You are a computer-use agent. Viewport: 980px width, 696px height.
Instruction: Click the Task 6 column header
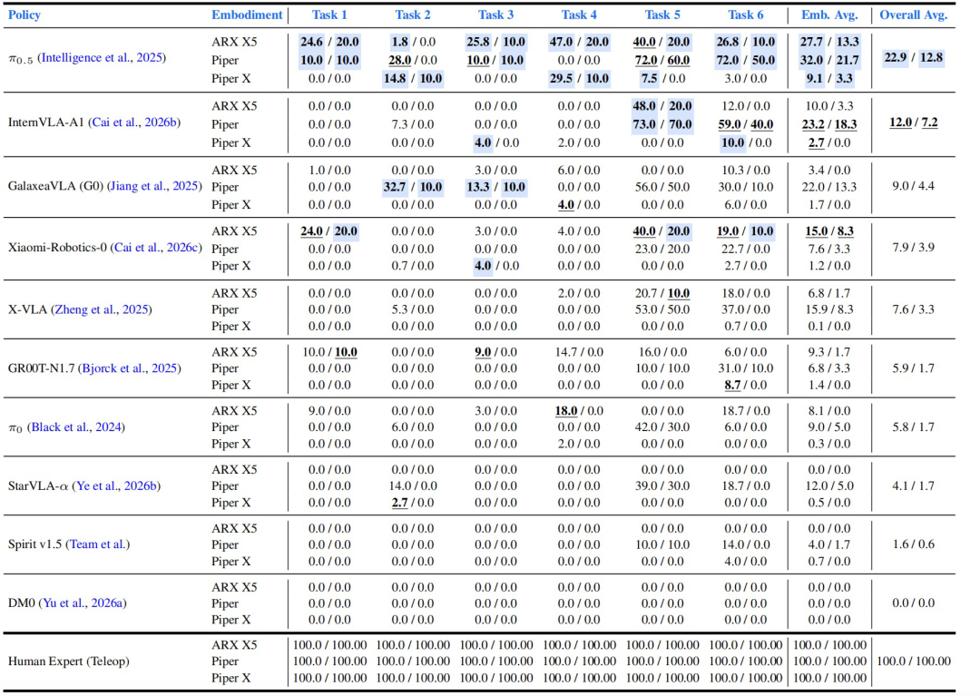[x=746, y=15]
